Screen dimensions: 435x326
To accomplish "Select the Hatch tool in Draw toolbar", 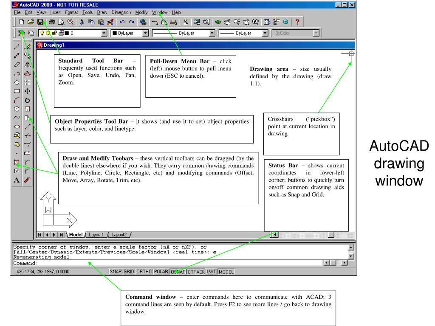I will point(17,162).
